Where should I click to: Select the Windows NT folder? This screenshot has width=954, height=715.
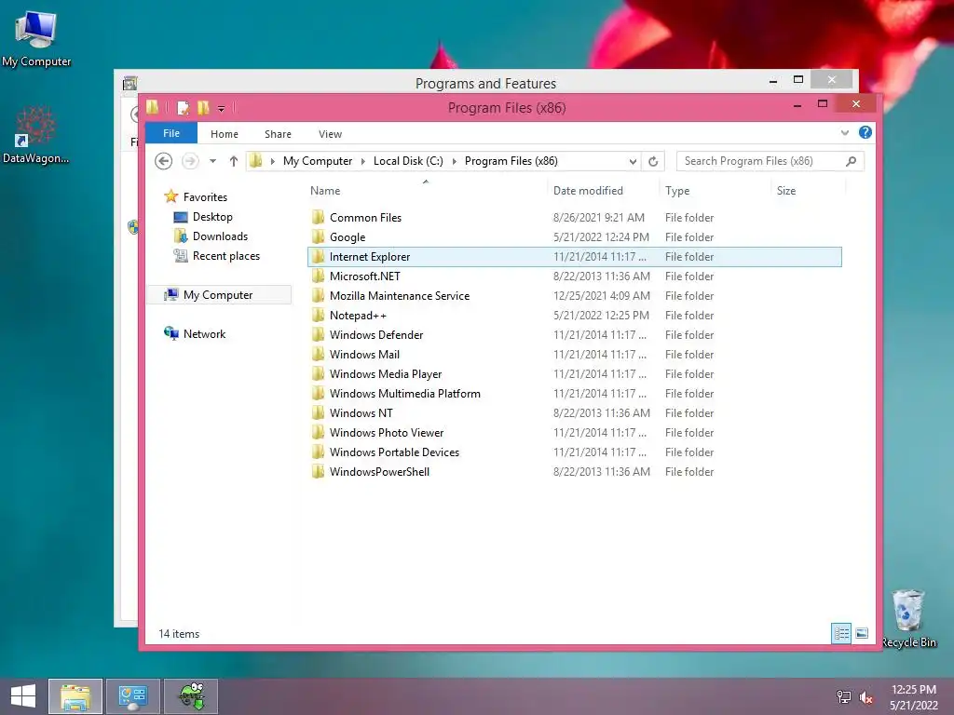click(575, 412)
